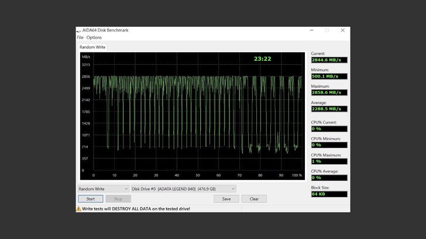Click the Average 2288.5 MB/s readout

coord(329,109)
